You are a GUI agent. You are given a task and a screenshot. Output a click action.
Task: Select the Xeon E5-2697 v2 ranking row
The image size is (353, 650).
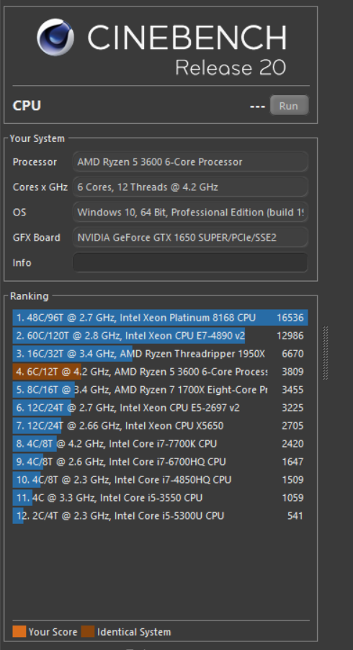[x=160, y=408]
